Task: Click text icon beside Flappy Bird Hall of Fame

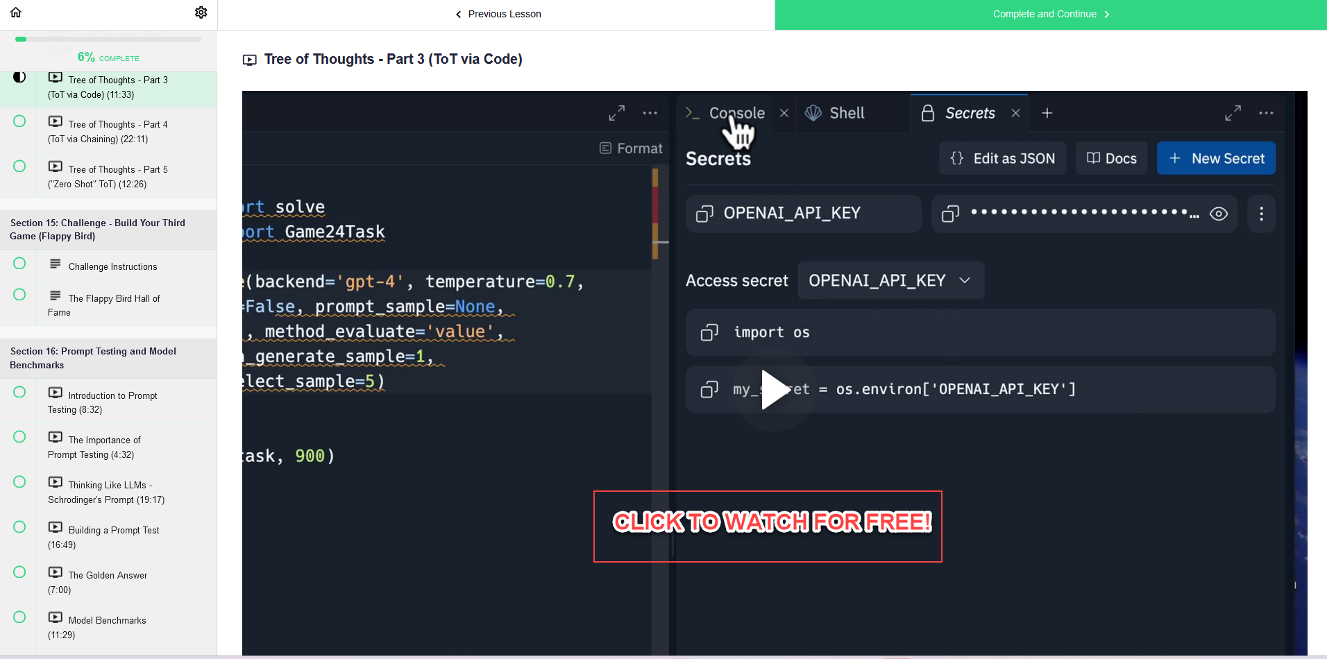Action: 56,296
